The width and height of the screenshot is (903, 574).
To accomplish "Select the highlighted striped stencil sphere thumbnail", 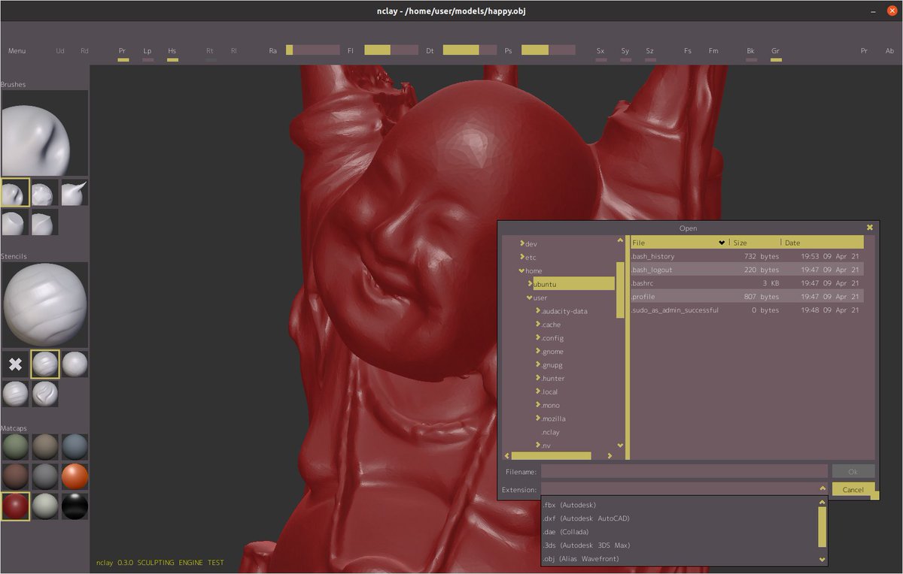I will [45, 364].
